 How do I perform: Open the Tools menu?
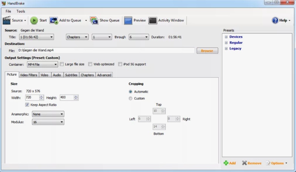coord(21,11)
